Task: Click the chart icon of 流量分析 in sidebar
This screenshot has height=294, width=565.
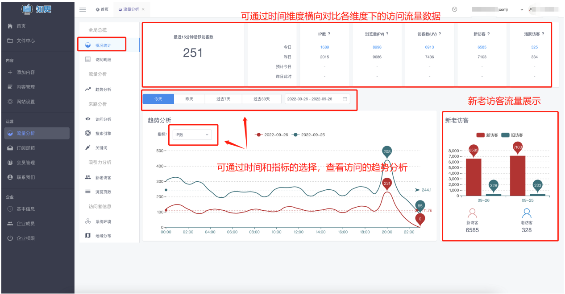Action: coord(10,133)
